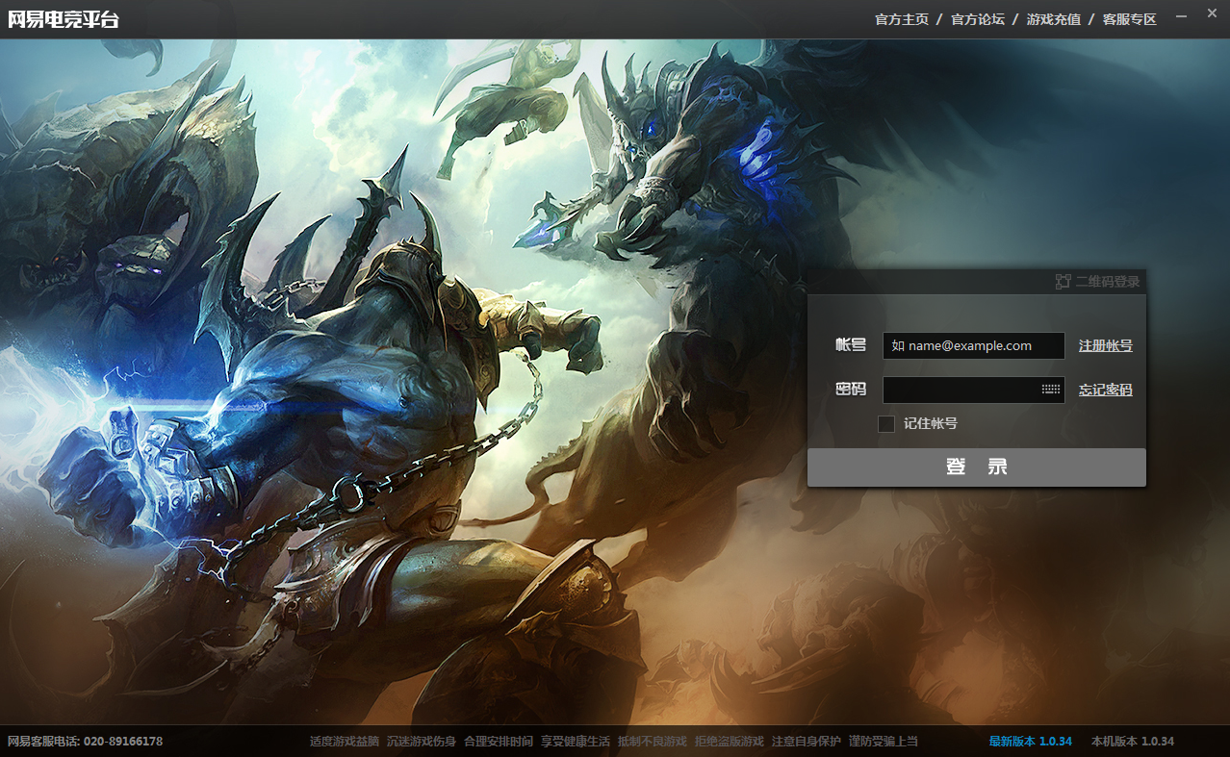Click the 注册帐号 link
1230x757 pixels.
tap(1105, 346)
